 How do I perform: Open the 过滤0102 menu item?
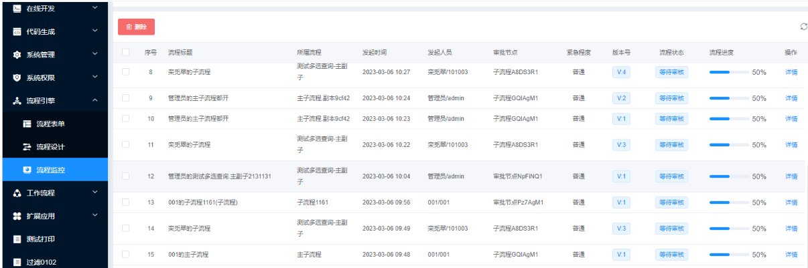click(54, 262)
